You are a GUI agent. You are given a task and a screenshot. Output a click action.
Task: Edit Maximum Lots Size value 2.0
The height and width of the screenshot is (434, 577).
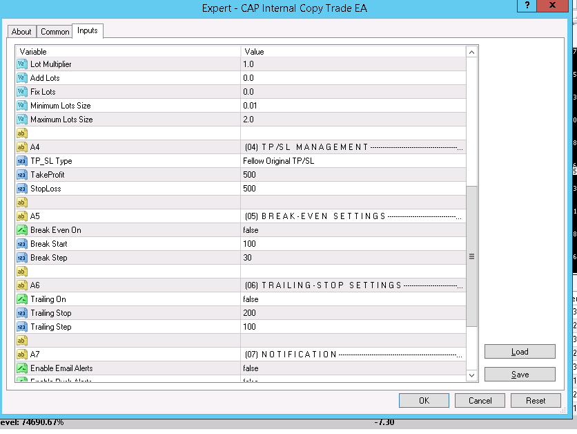(353, 120)
